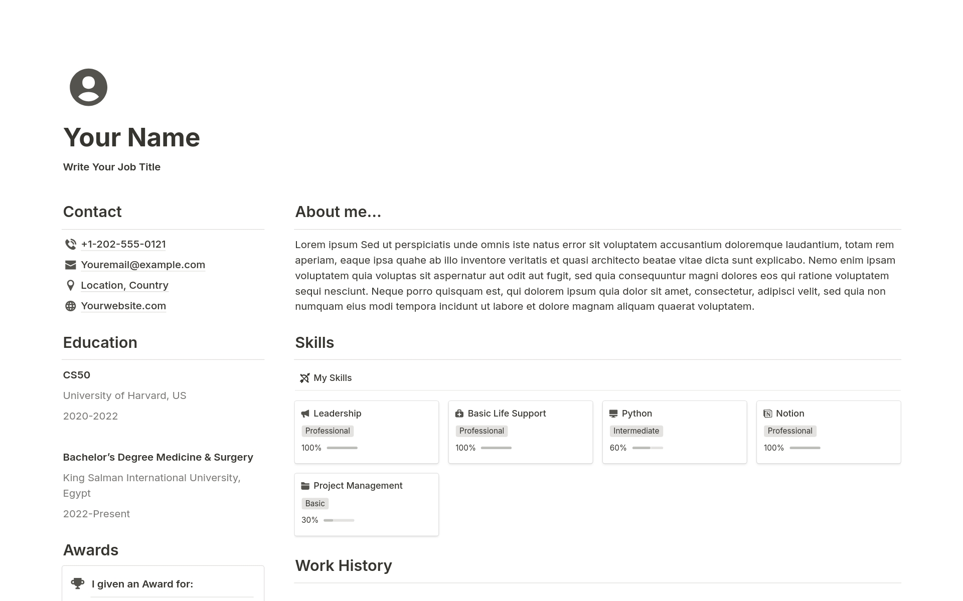Click Yourwebsite.com link
The height and width of the screenshot is (601, 963).
pos(123,305)
